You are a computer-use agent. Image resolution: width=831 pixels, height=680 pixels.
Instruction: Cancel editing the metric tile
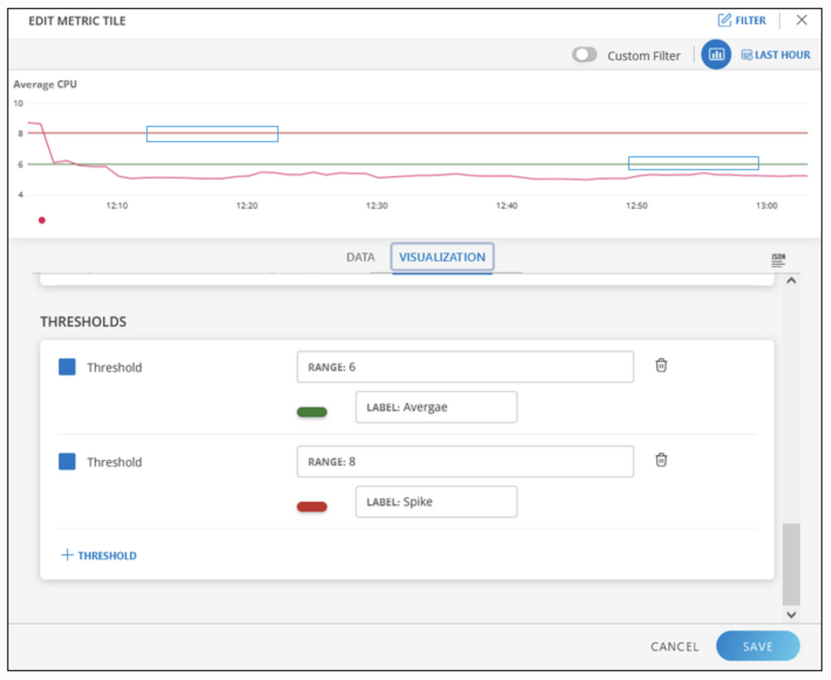[x=674, y=646]
